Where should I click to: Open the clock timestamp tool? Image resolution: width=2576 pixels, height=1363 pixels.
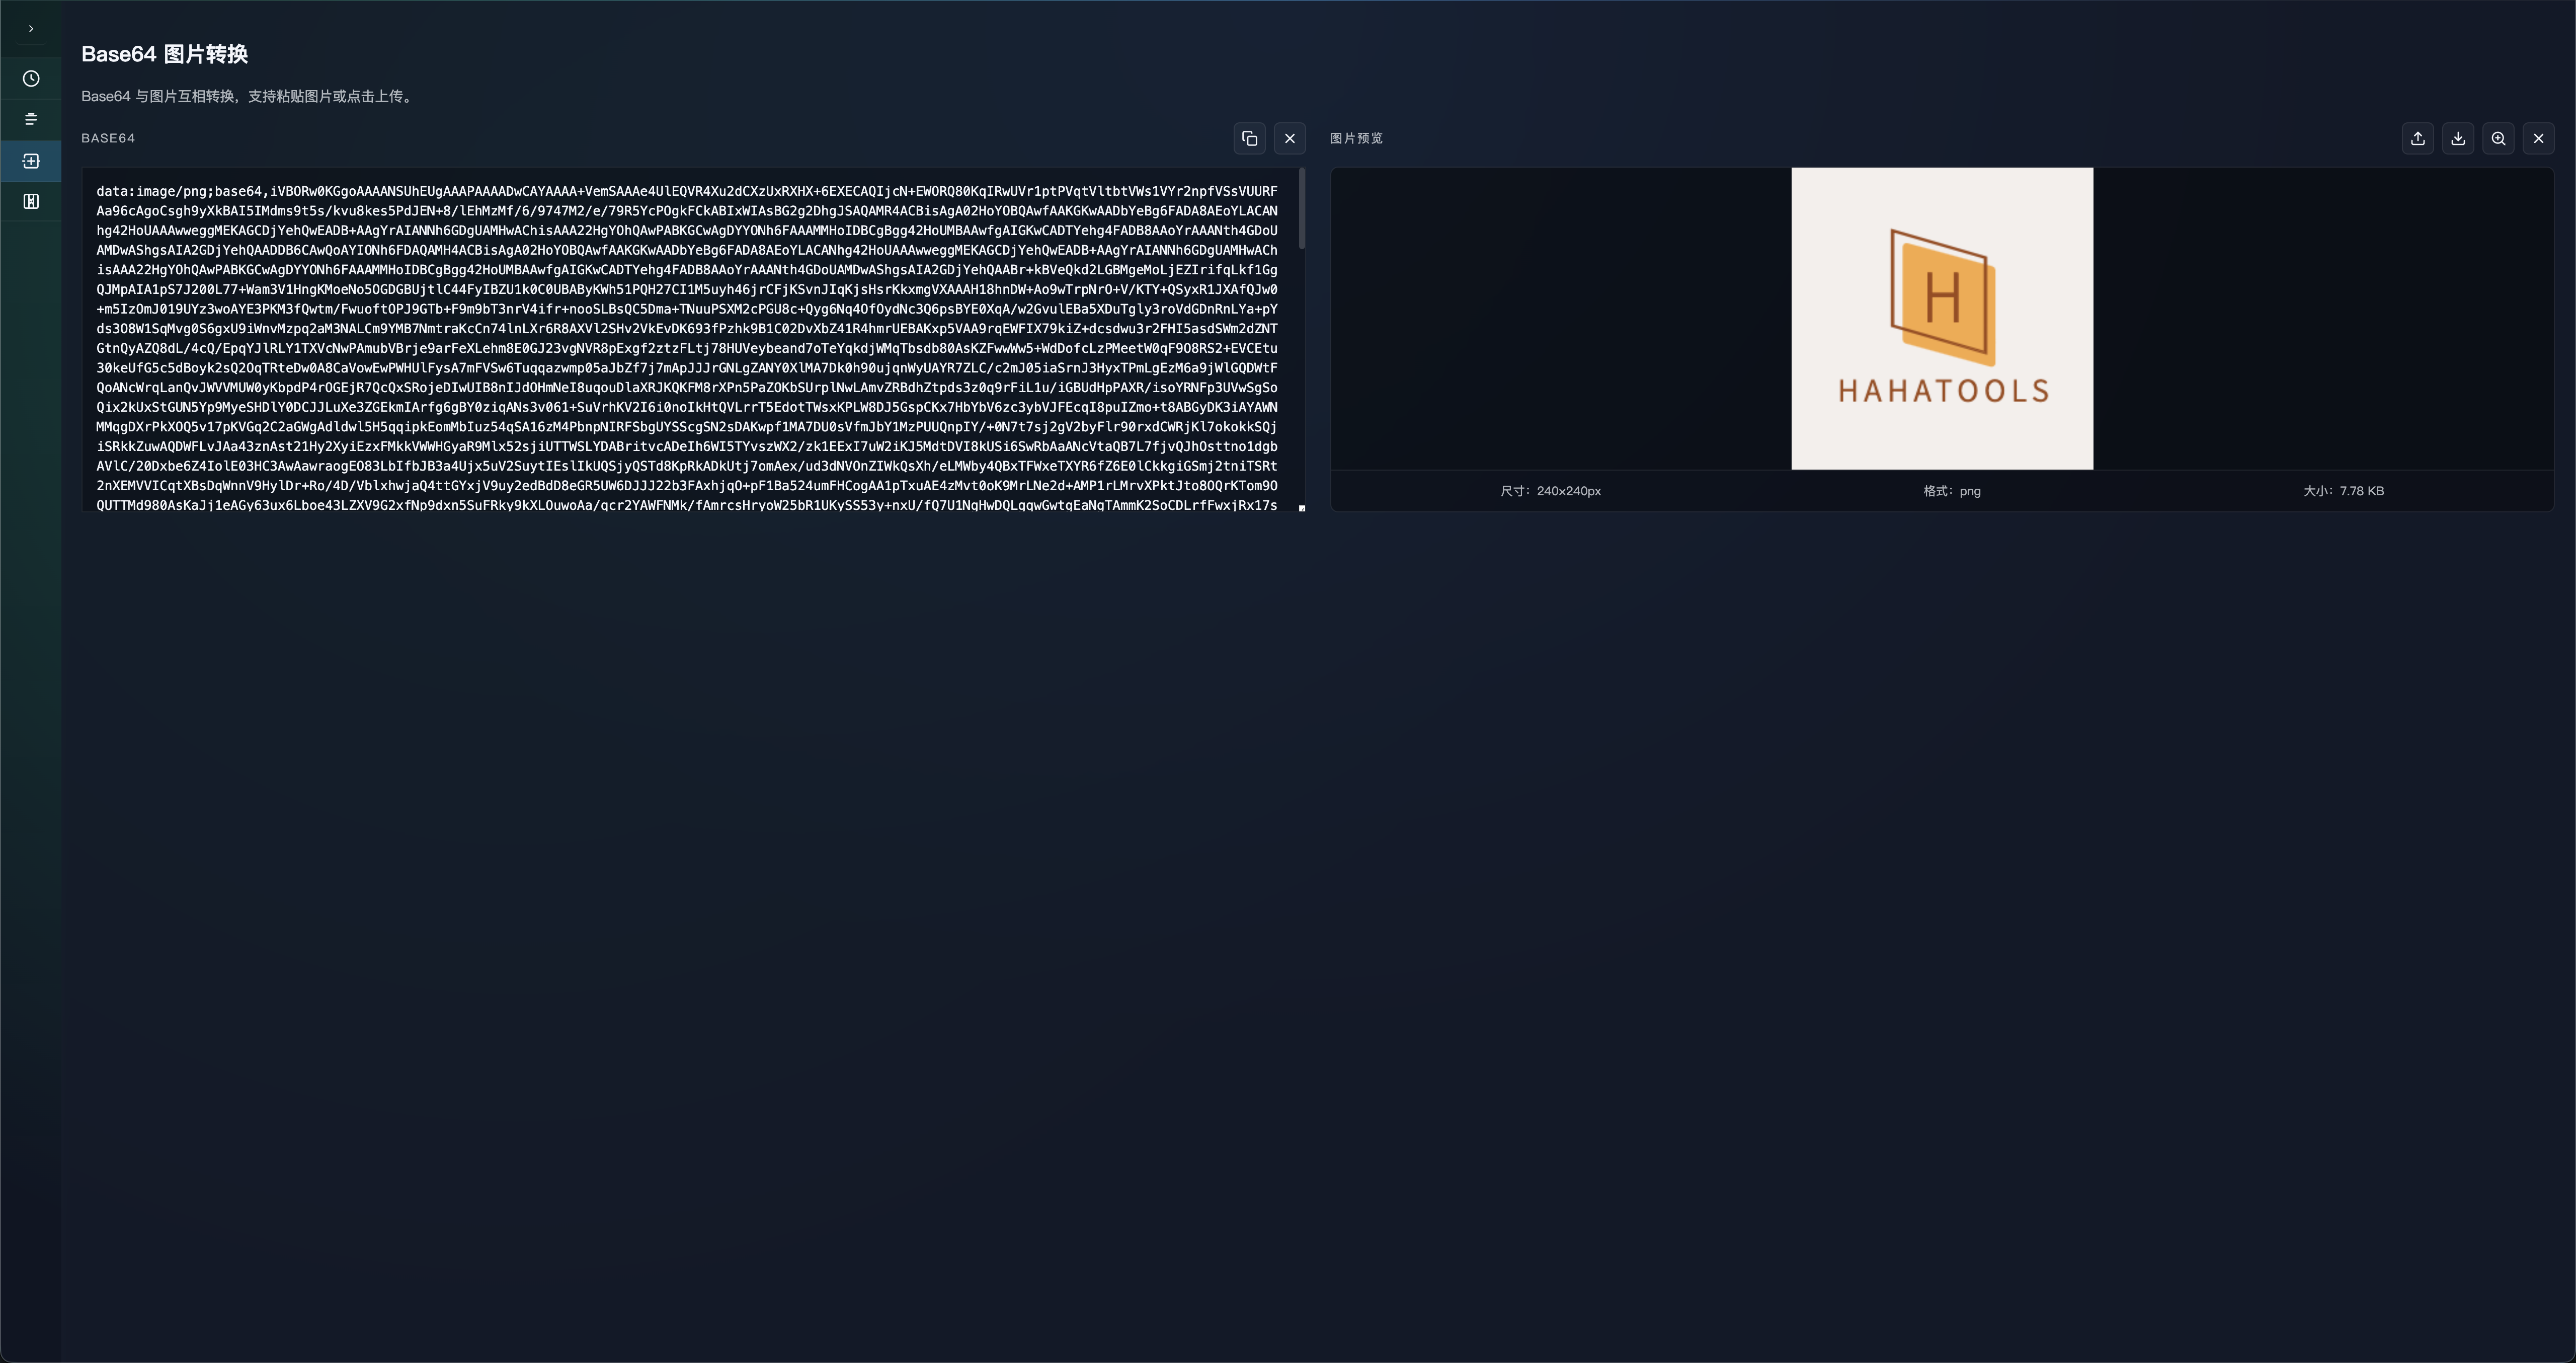pyautogui.click(x=31, y=79)
